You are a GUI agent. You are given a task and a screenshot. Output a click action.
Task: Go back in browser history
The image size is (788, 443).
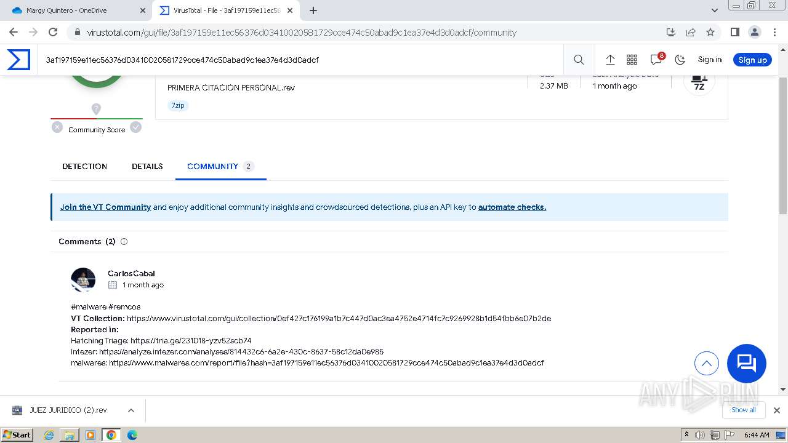pos(14,32)
